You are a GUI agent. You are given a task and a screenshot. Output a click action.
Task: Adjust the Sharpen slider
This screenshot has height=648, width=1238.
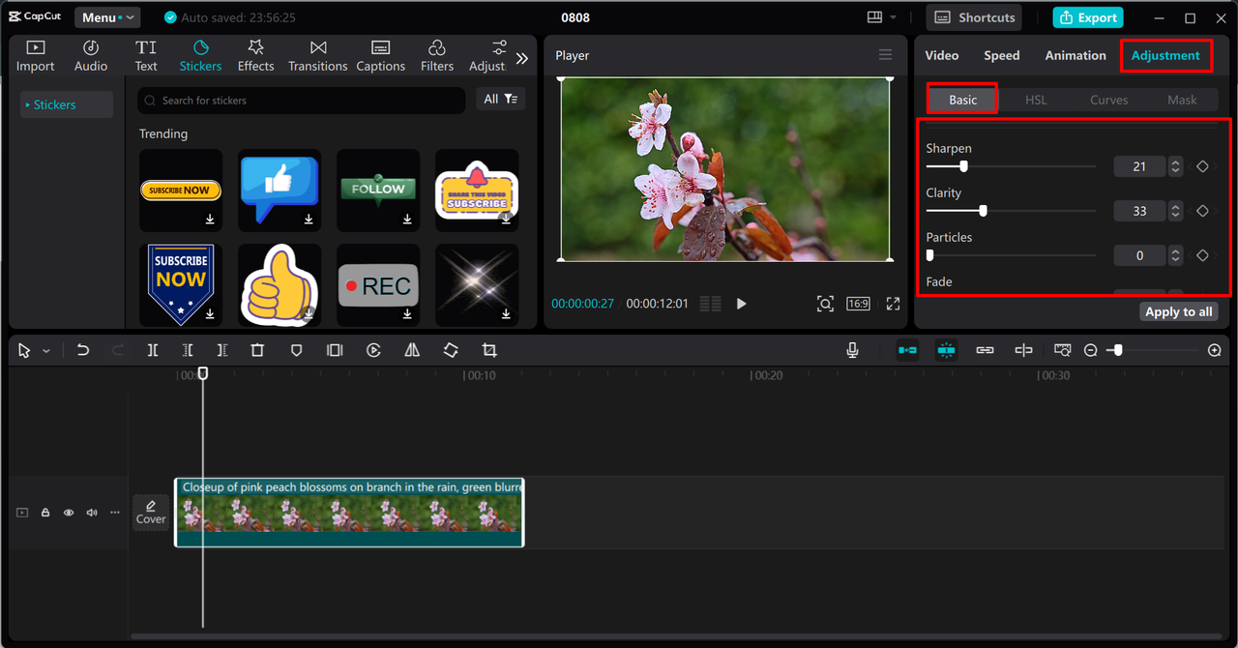[x=1011, y=166]
